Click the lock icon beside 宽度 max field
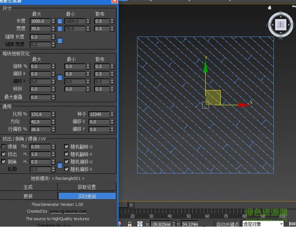Screen dimensions: 296x227 pyautogui.click(x=60, y=29)
